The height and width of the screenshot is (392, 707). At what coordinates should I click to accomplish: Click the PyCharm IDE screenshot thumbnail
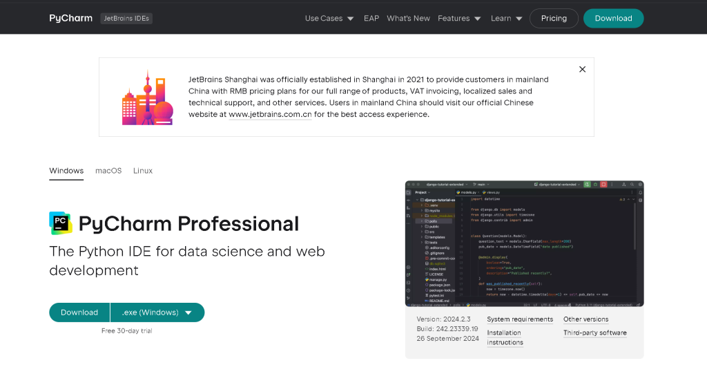tap(524, 243)
